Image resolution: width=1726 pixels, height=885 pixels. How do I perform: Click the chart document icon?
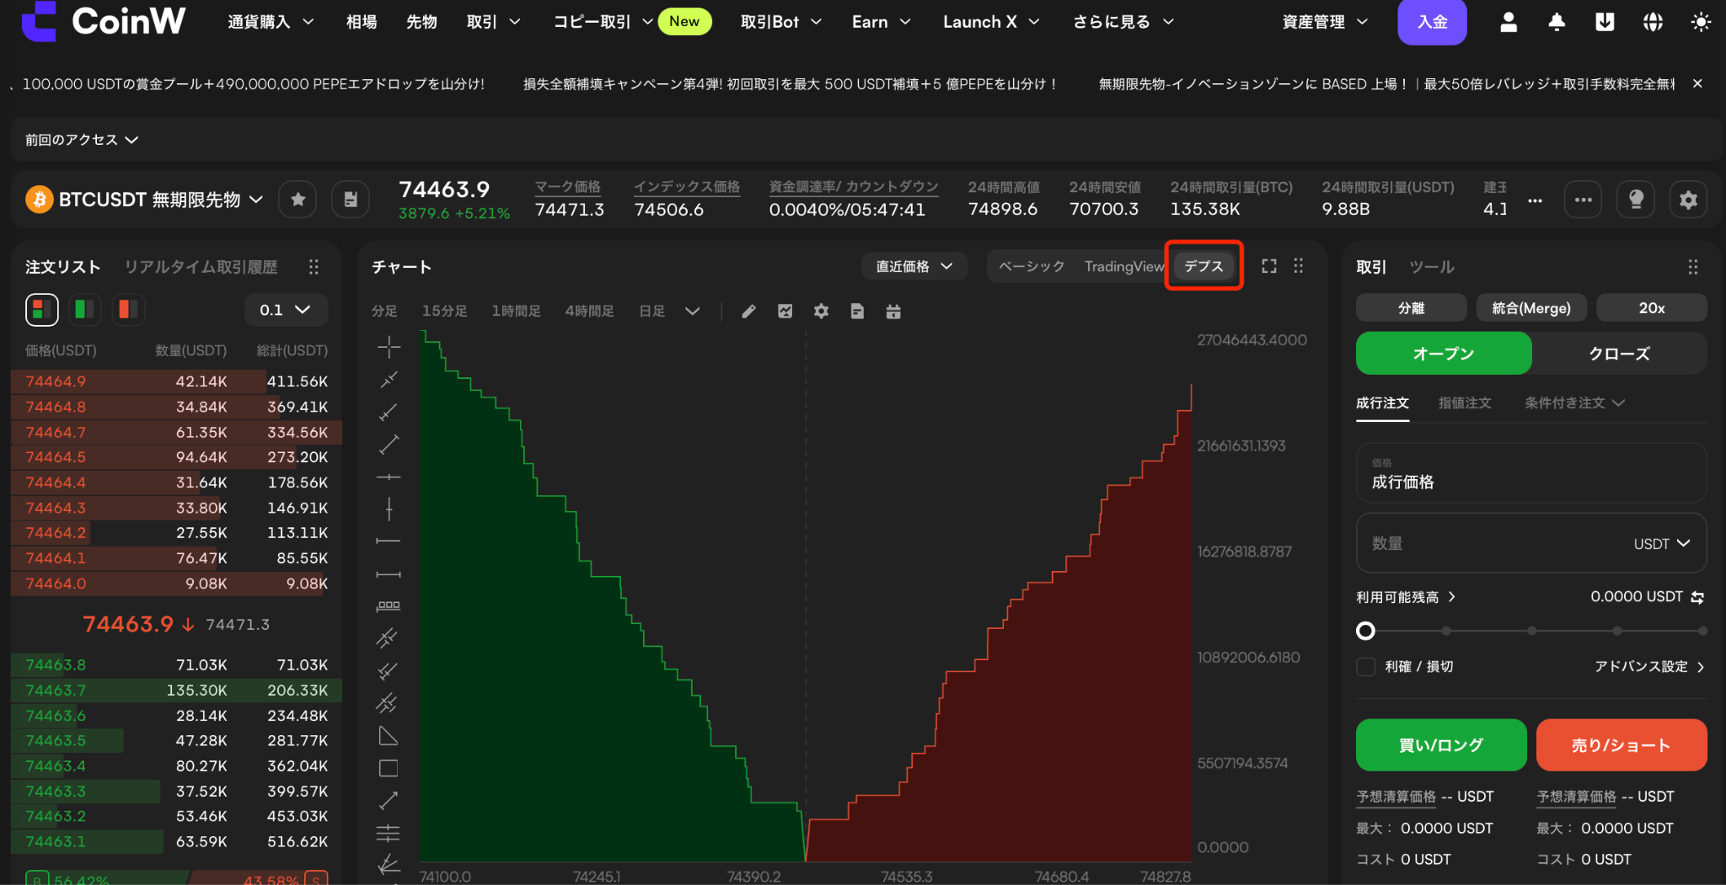(857, 312)
